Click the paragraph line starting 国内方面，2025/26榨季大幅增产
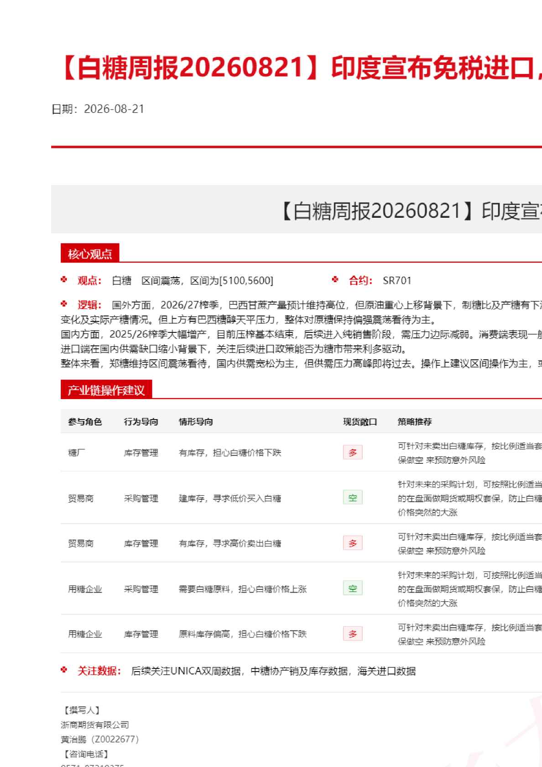 click(x=301, y=334)
